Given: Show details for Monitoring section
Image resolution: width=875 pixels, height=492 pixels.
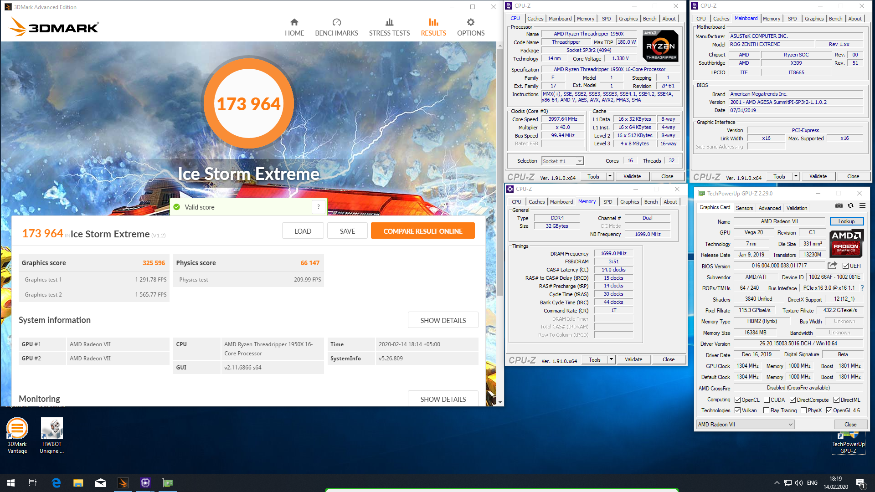Looking at the screenshot, I should pyautogui.click(x=443, y=399).
